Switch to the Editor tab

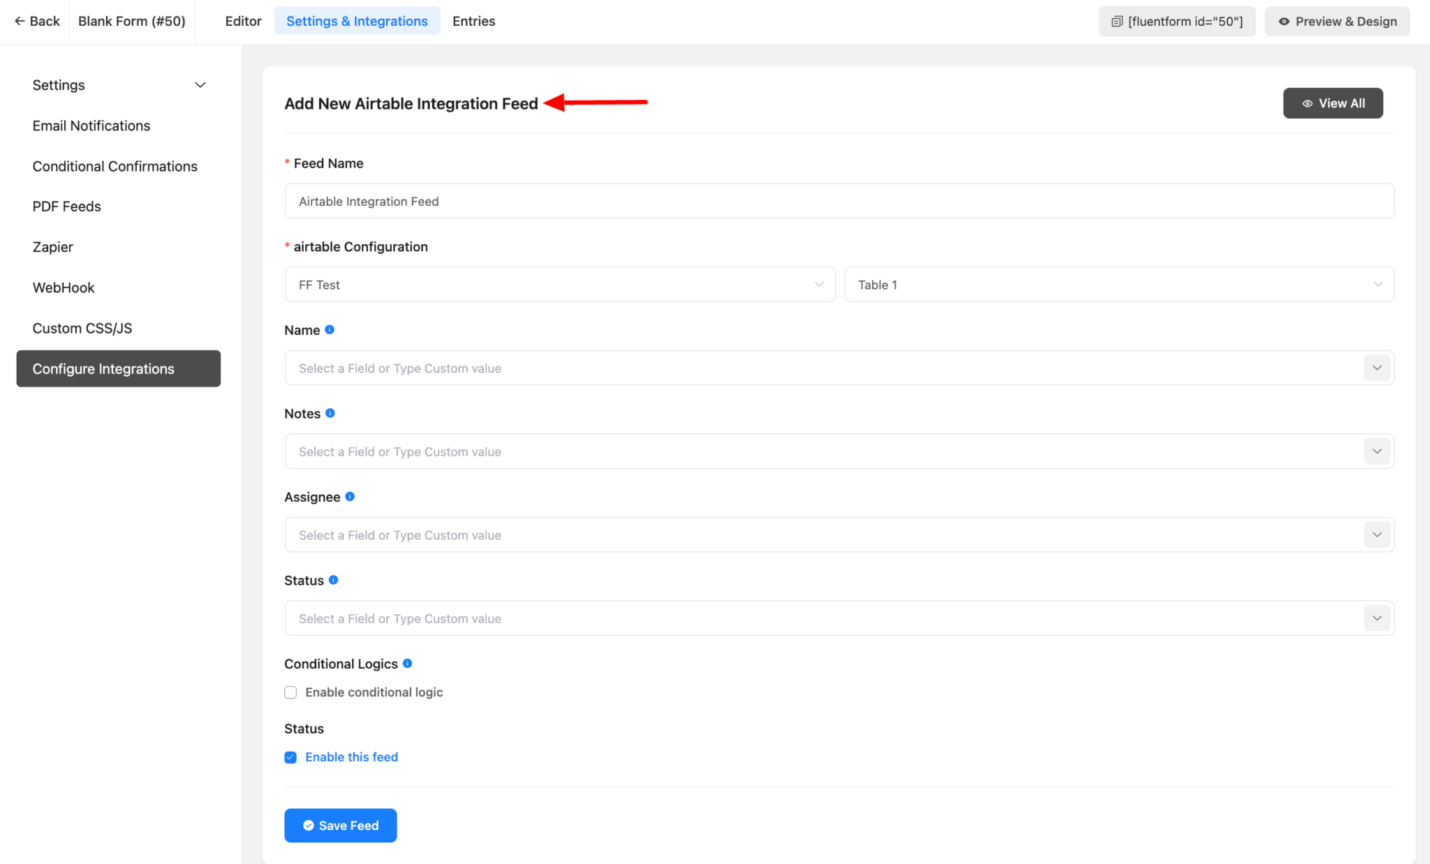point(243,21)
